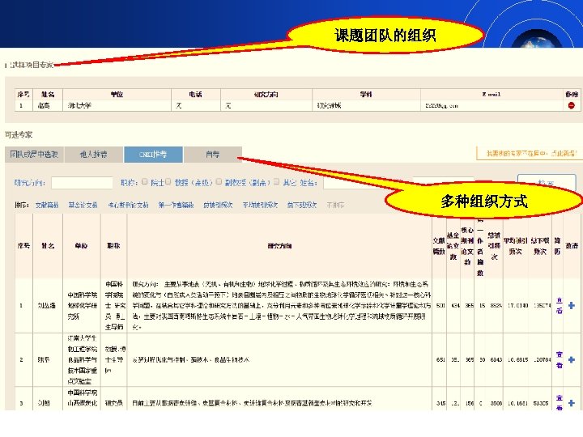Image resolution: width=583 pixels, height=437 pixels.
Task: Remove selected expert row 1 with red delete icon
Action: 572,105
